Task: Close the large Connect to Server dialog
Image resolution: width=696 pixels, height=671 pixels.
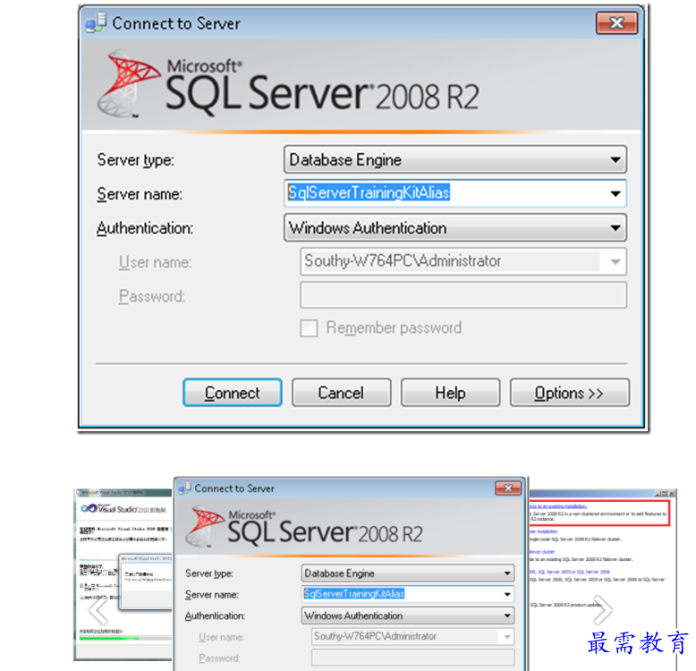Action: click(616, 23)
